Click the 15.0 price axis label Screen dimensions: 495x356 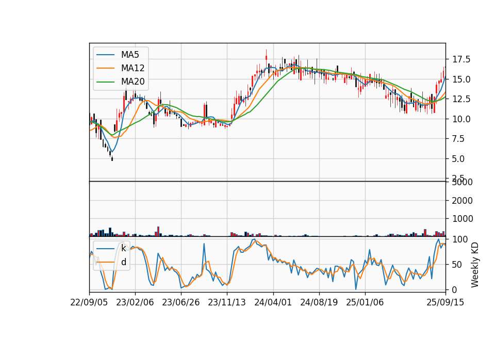[461, 79]
